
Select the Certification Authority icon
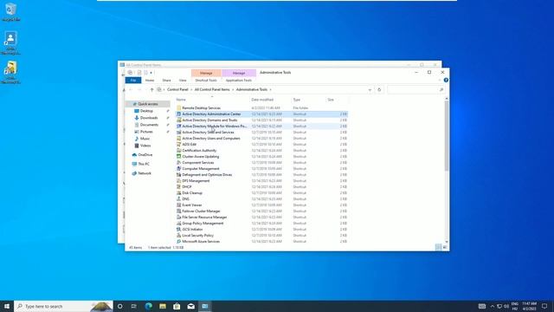(x=179, y=150)
